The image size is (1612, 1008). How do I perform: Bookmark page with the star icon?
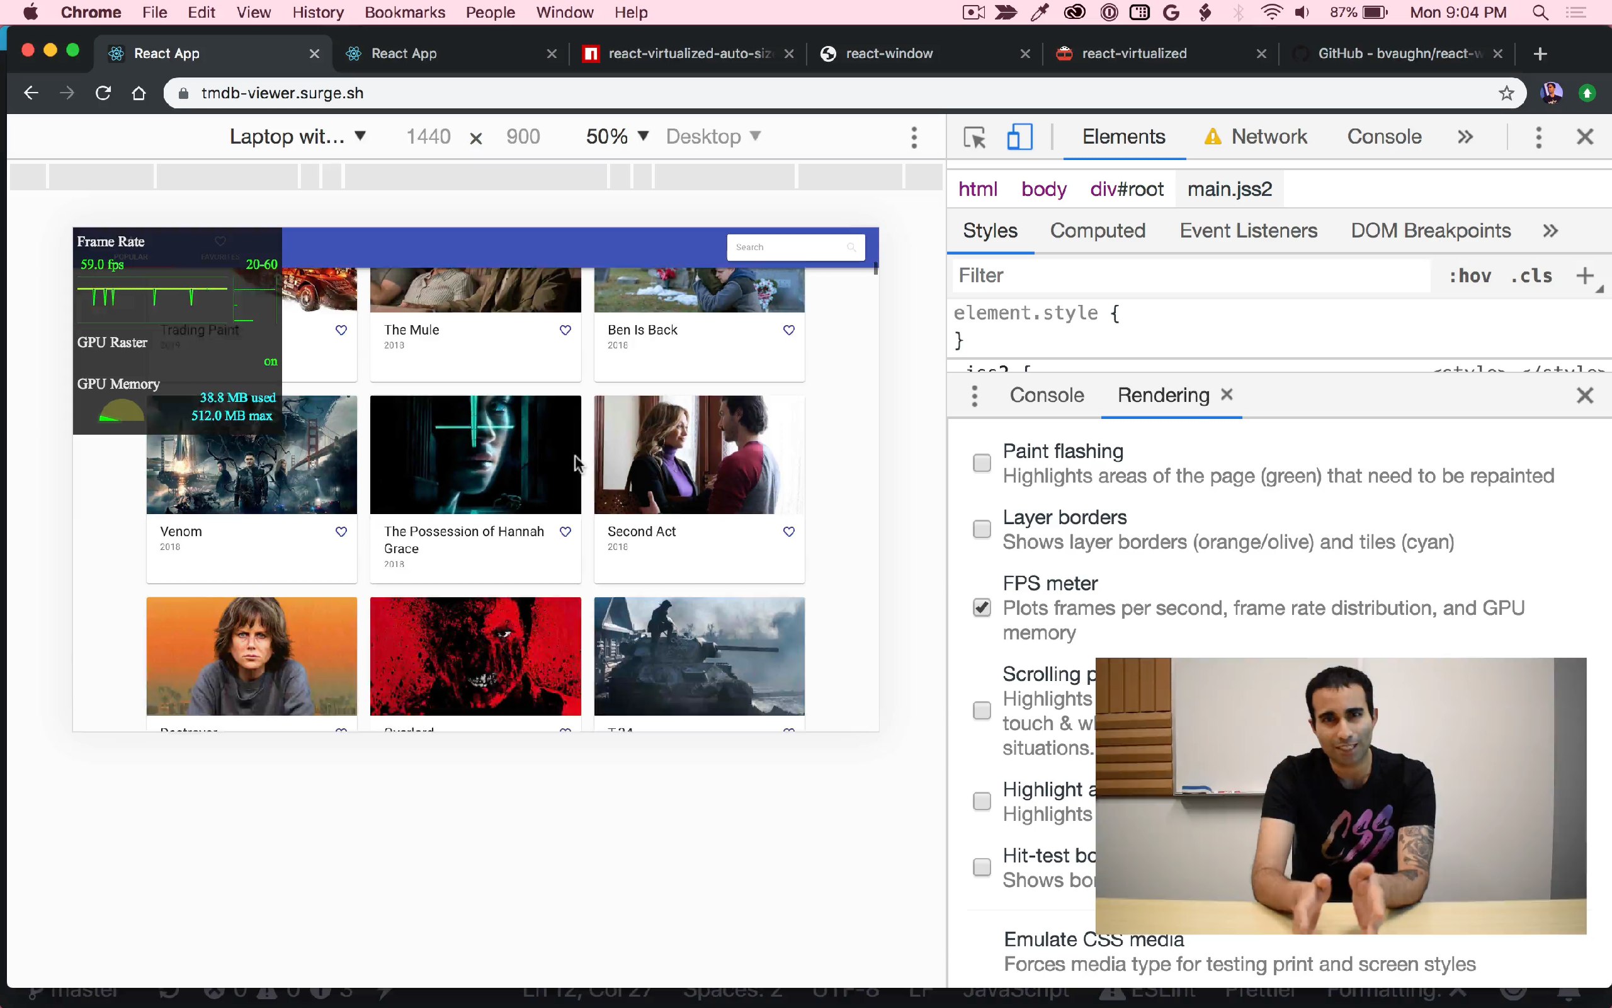pos(1506,93)
